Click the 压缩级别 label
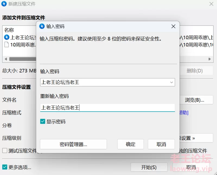This screenshot has width=217, height=175. point(12,138)
